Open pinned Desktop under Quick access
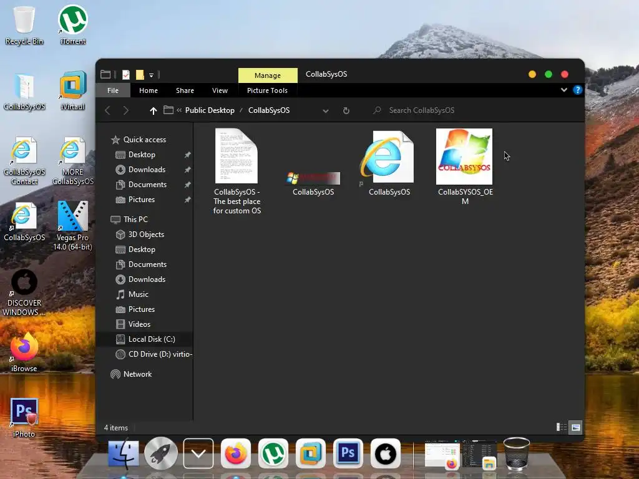 pyautogui.click(x=142, y=155)
